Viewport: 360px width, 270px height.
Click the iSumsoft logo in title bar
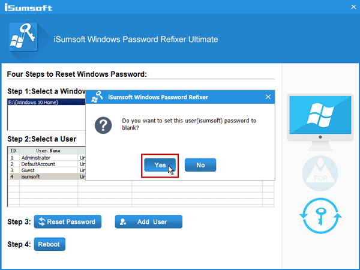point(28,7)
